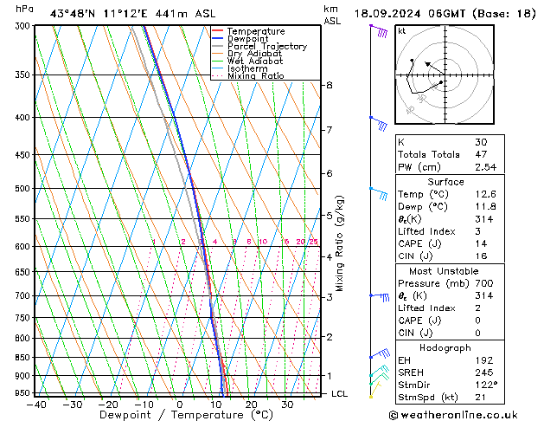Click the blue wind barb at 850 hPa
Screen dimensions: 544x421
point(380,353)
